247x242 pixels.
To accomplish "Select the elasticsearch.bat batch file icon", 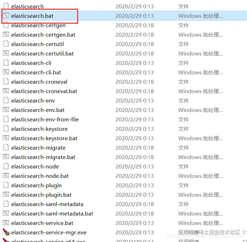I will pos(6,15).
